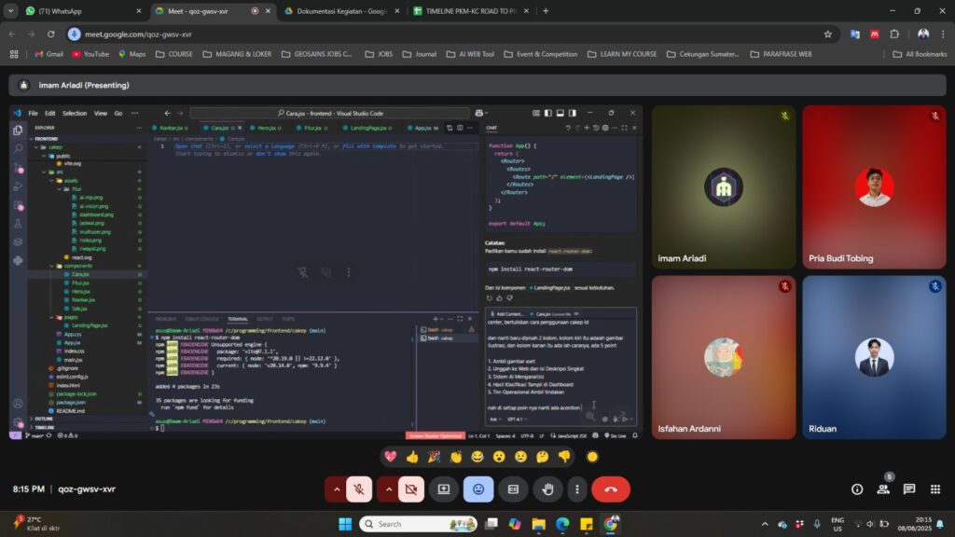Turn on the camera in Meet
The height and width of the screenshot is (537, 955).
[x=409, y=489]
